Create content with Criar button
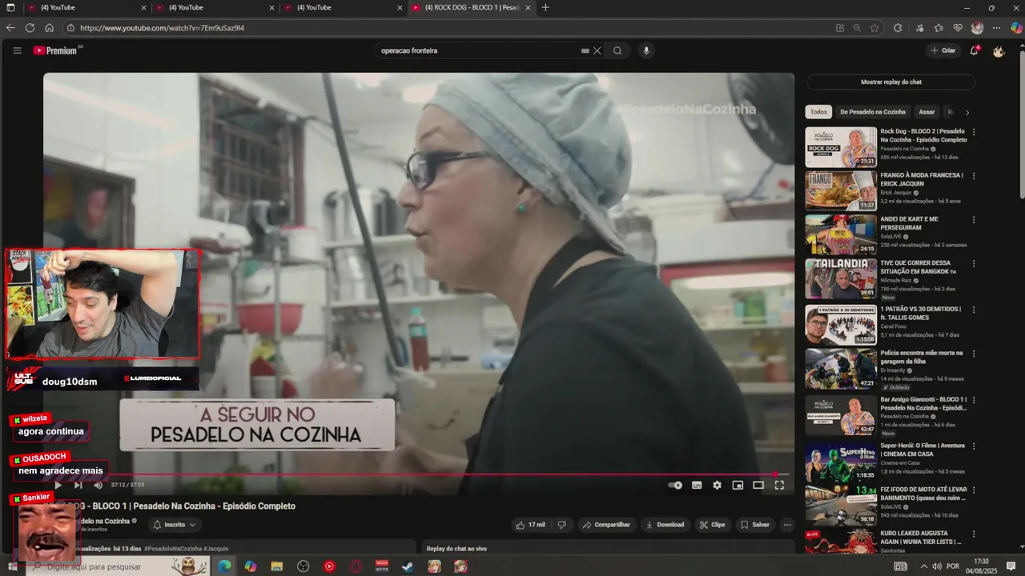Screen dimensions: 1025x576 coord(943,50)
